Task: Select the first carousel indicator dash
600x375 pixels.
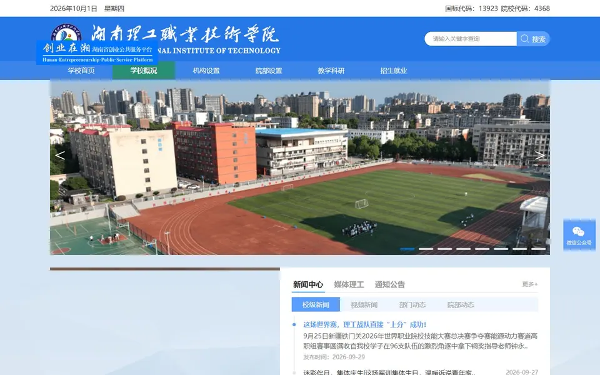Action: pyautogui.click(x=407, y=249)
